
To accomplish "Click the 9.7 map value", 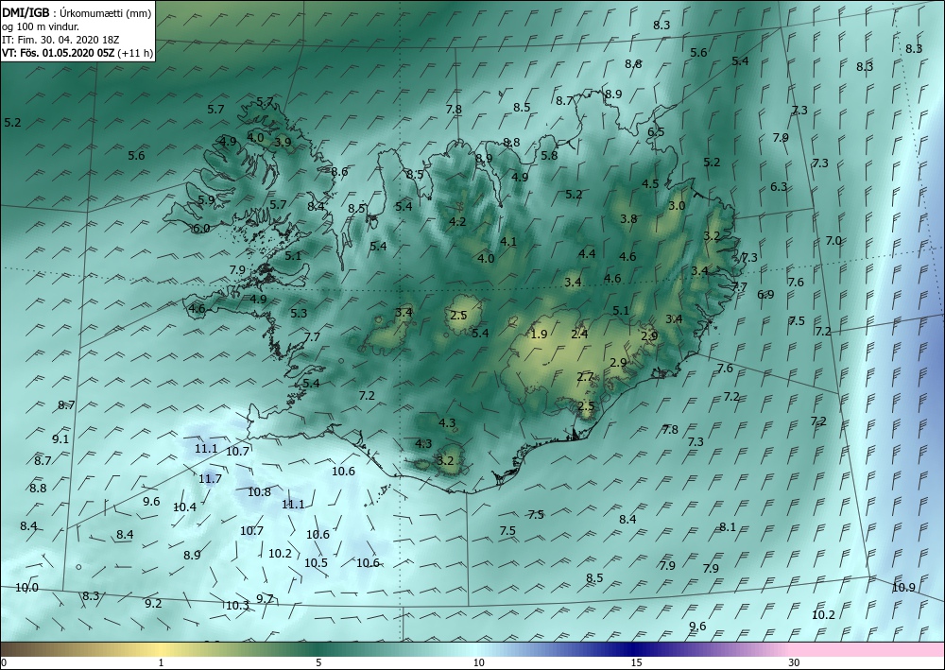I will point(266,598).
